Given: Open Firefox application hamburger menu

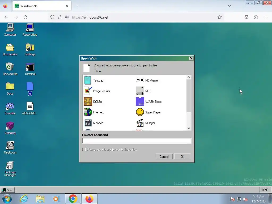Looking at the screenshot, I should 266,17.
